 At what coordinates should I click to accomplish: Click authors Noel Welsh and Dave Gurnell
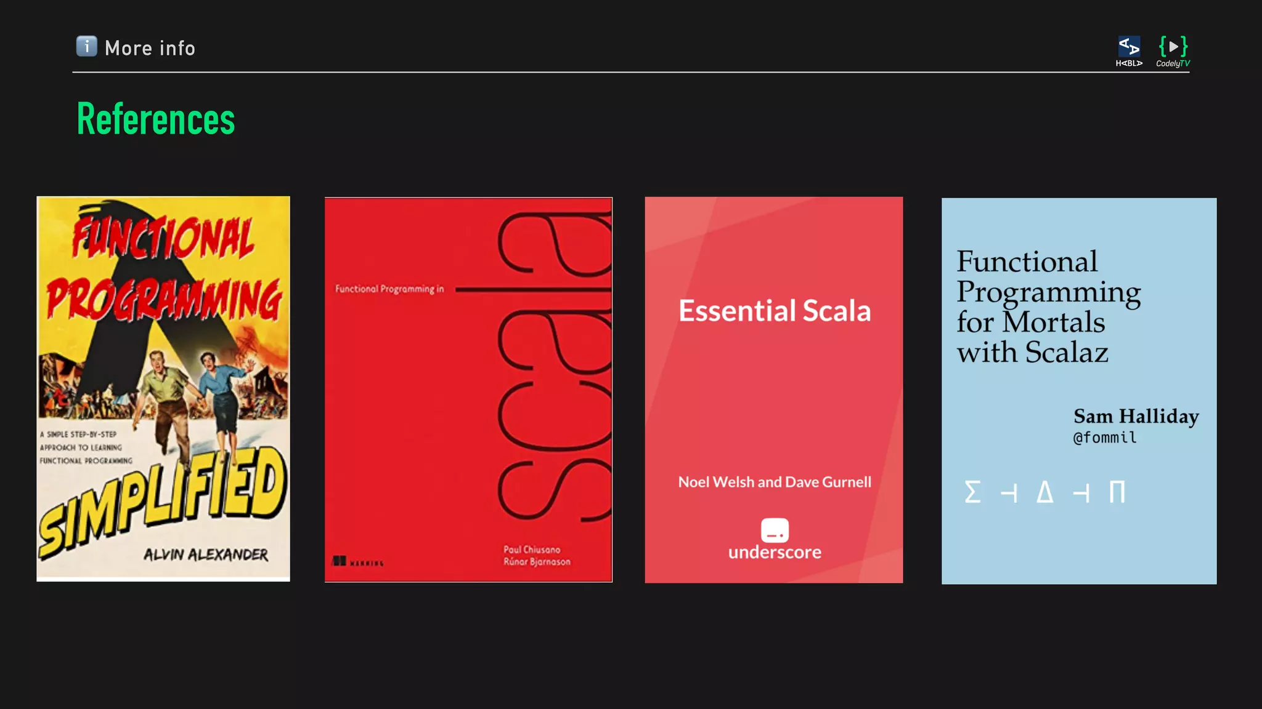pyautogui.click(x=775, y=482)
